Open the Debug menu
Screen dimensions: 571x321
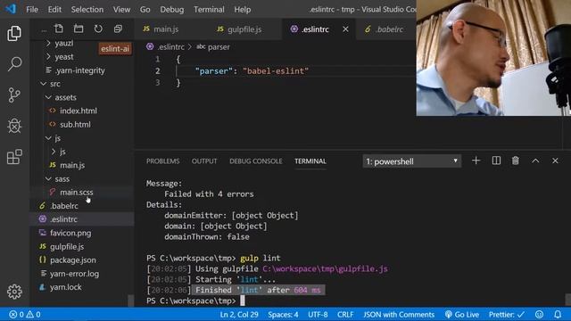point(172,10)
